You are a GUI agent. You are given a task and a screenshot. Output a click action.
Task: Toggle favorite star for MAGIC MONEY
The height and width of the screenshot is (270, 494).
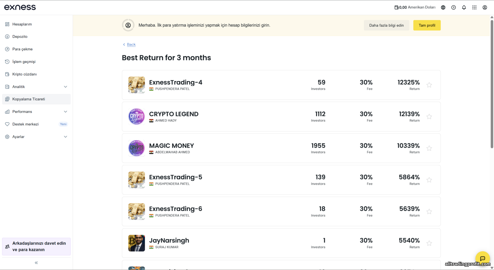pyautogui.click(x=429, y=148)
